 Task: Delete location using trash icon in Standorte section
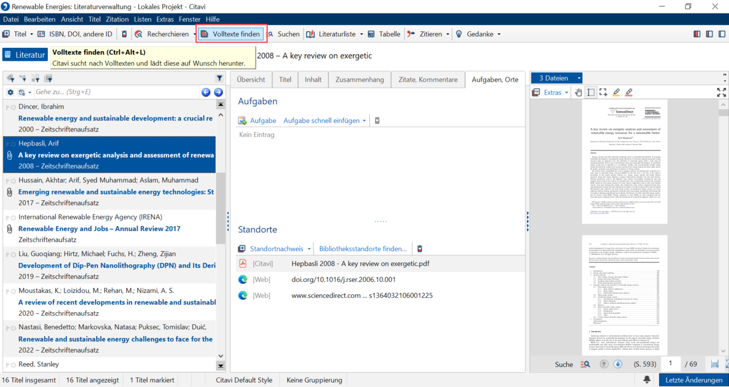click(x=419, y=249)
